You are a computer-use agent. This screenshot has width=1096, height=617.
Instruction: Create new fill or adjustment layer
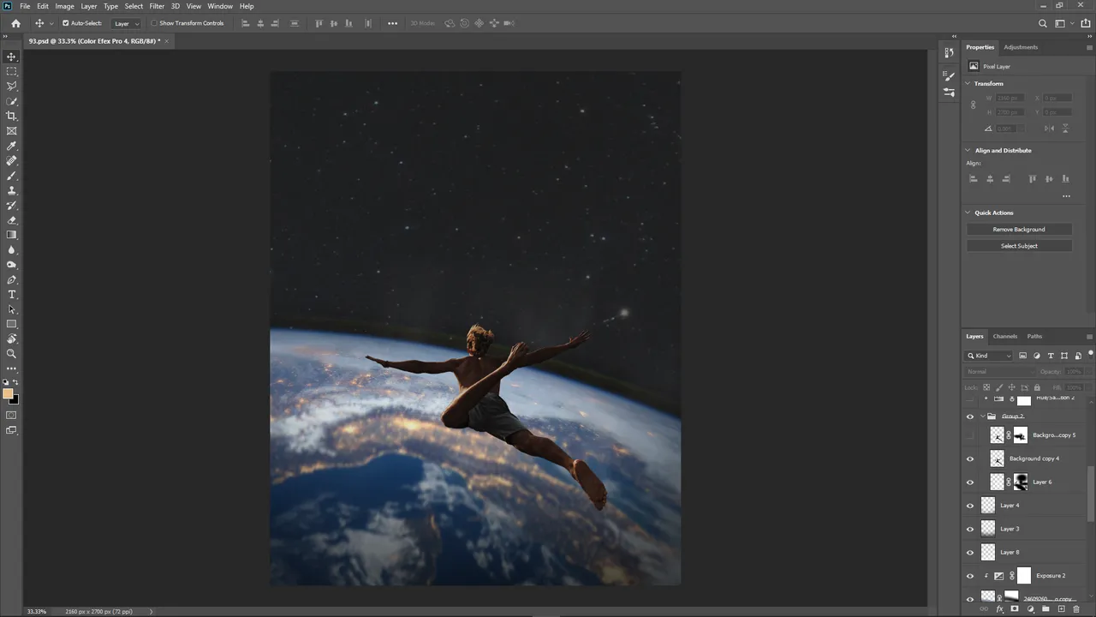point(1030,609)
